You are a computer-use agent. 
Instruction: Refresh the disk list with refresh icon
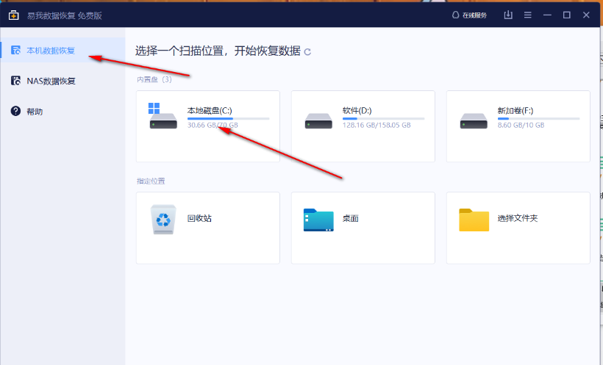pyautogui.click(x=307, y=52)
